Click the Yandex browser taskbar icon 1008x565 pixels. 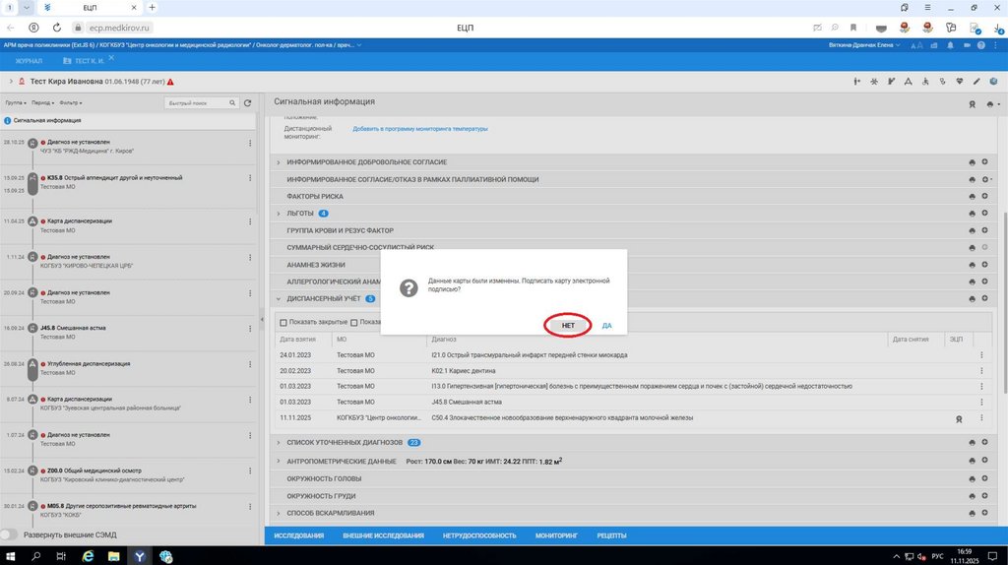pyautogui.click(x=139, y=556)
